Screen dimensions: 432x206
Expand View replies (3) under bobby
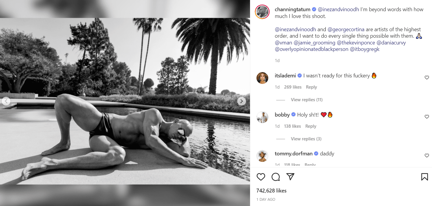(x=306, y=139)
